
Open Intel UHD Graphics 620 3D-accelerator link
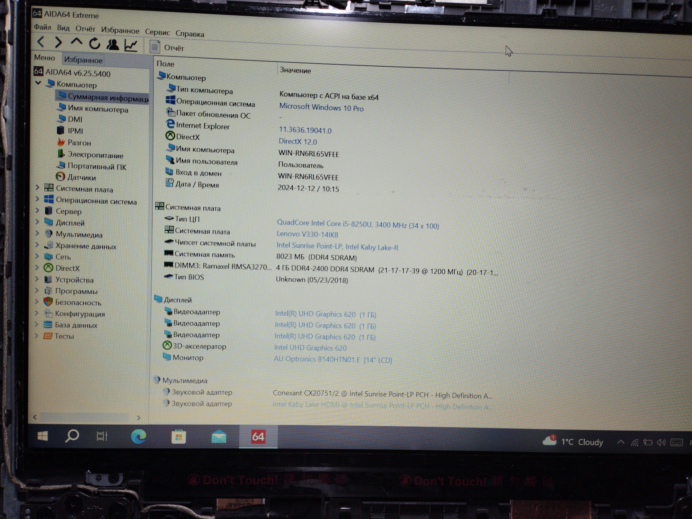coord(310,348)
